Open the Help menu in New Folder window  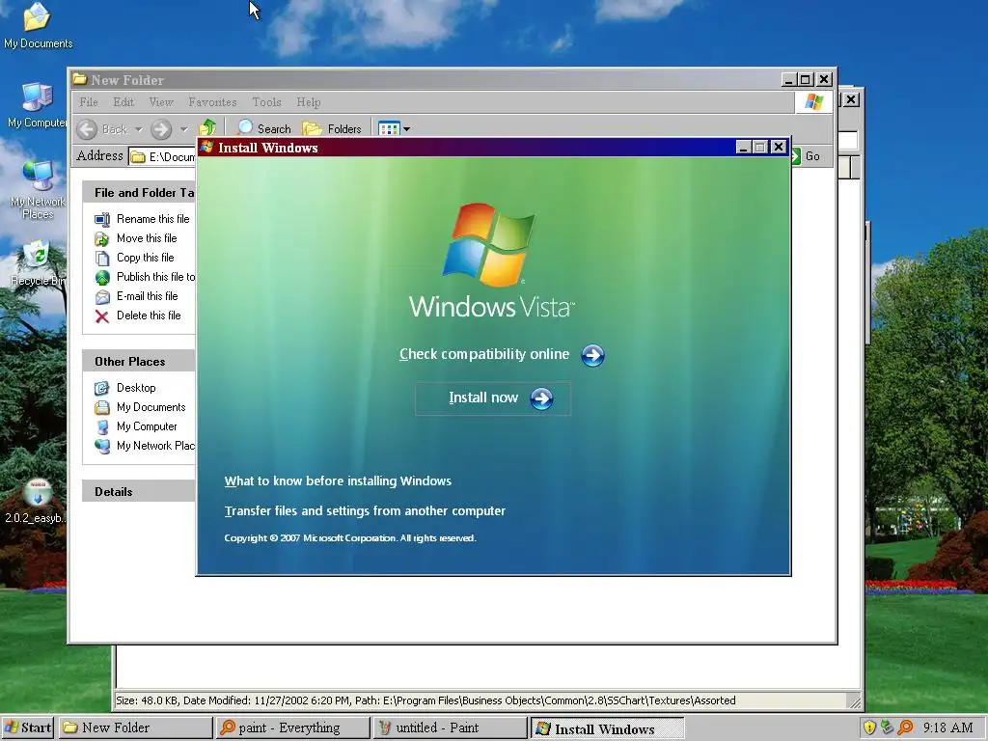pyautogui.click(x=308, y=102)
